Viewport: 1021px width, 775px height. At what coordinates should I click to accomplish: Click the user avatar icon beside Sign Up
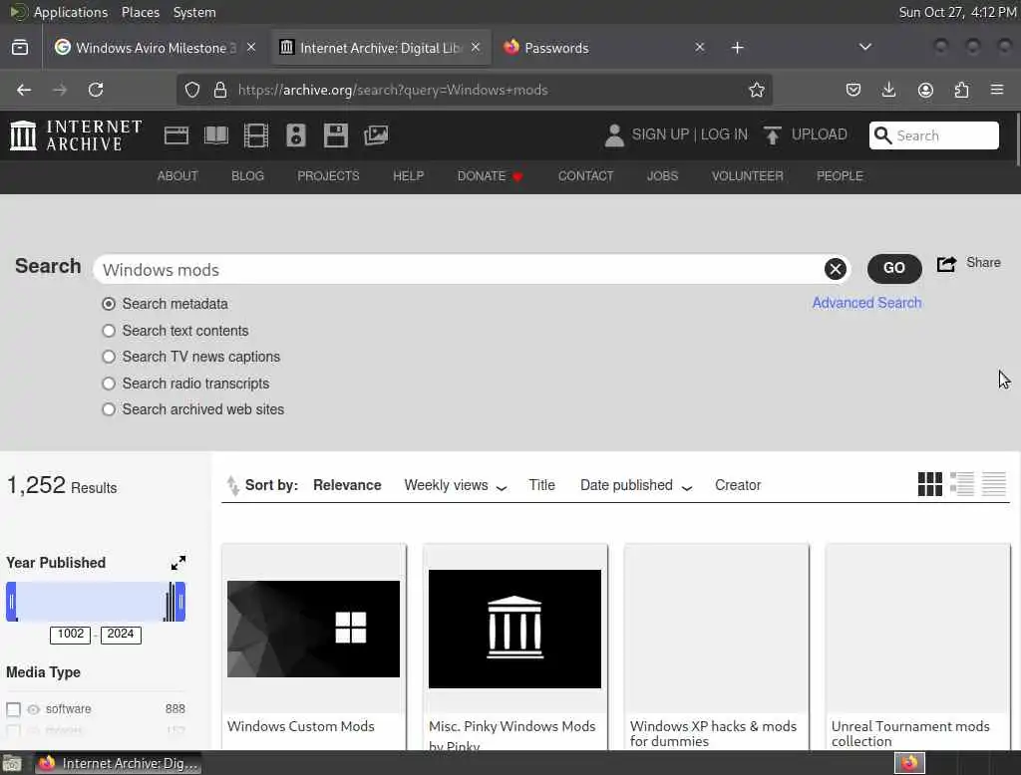pyautogui.click(x=614, y=135)
